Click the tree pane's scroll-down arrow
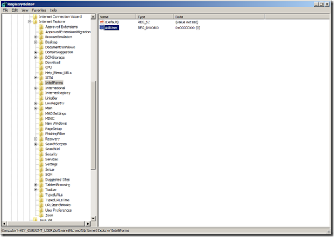The image size is (334, 237). (93, 219)
